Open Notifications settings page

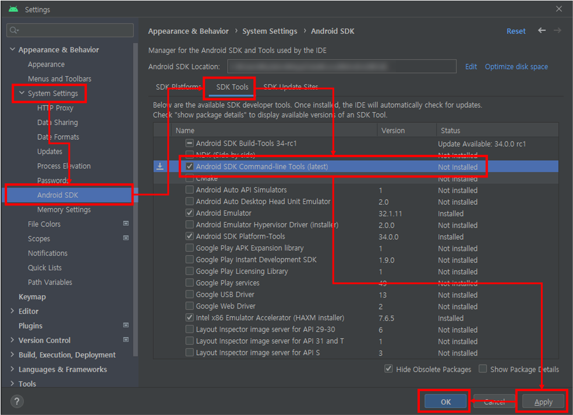[x=48, y=253]
